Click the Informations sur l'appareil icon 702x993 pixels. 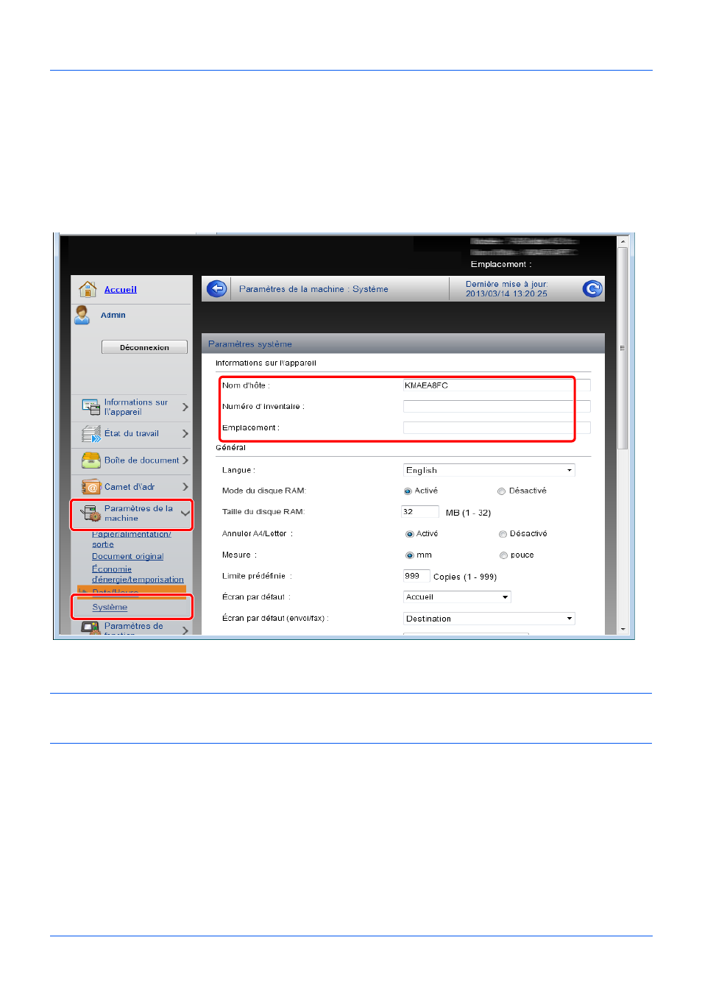[91, 407]
